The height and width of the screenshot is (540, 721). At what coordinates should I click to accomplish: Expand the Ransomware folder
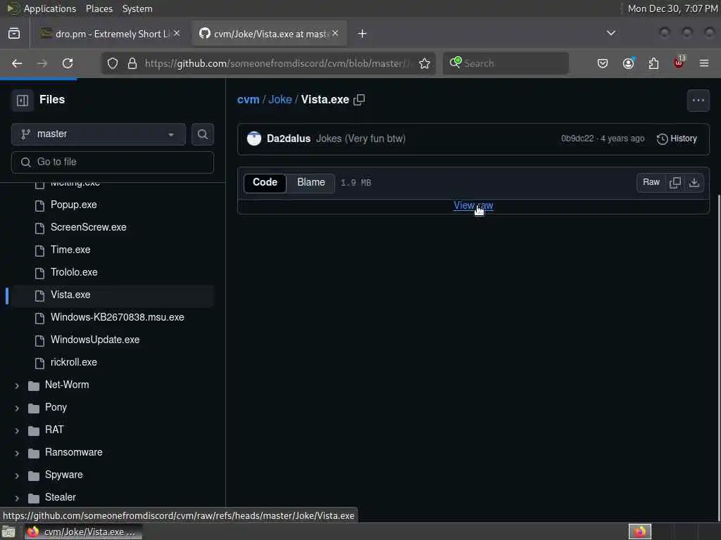[17, 454]
